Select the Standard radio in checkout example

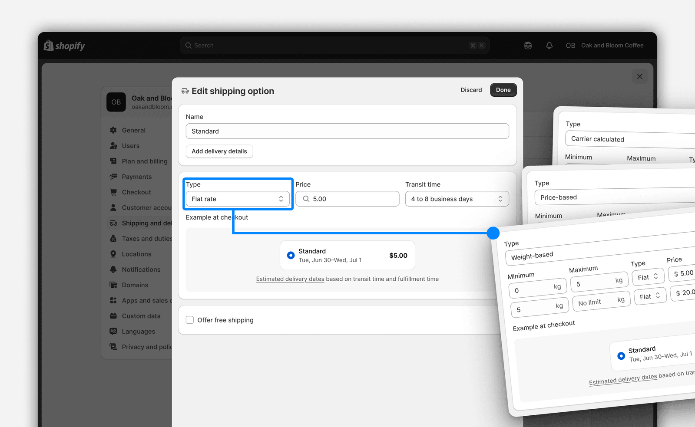[291, 255]
